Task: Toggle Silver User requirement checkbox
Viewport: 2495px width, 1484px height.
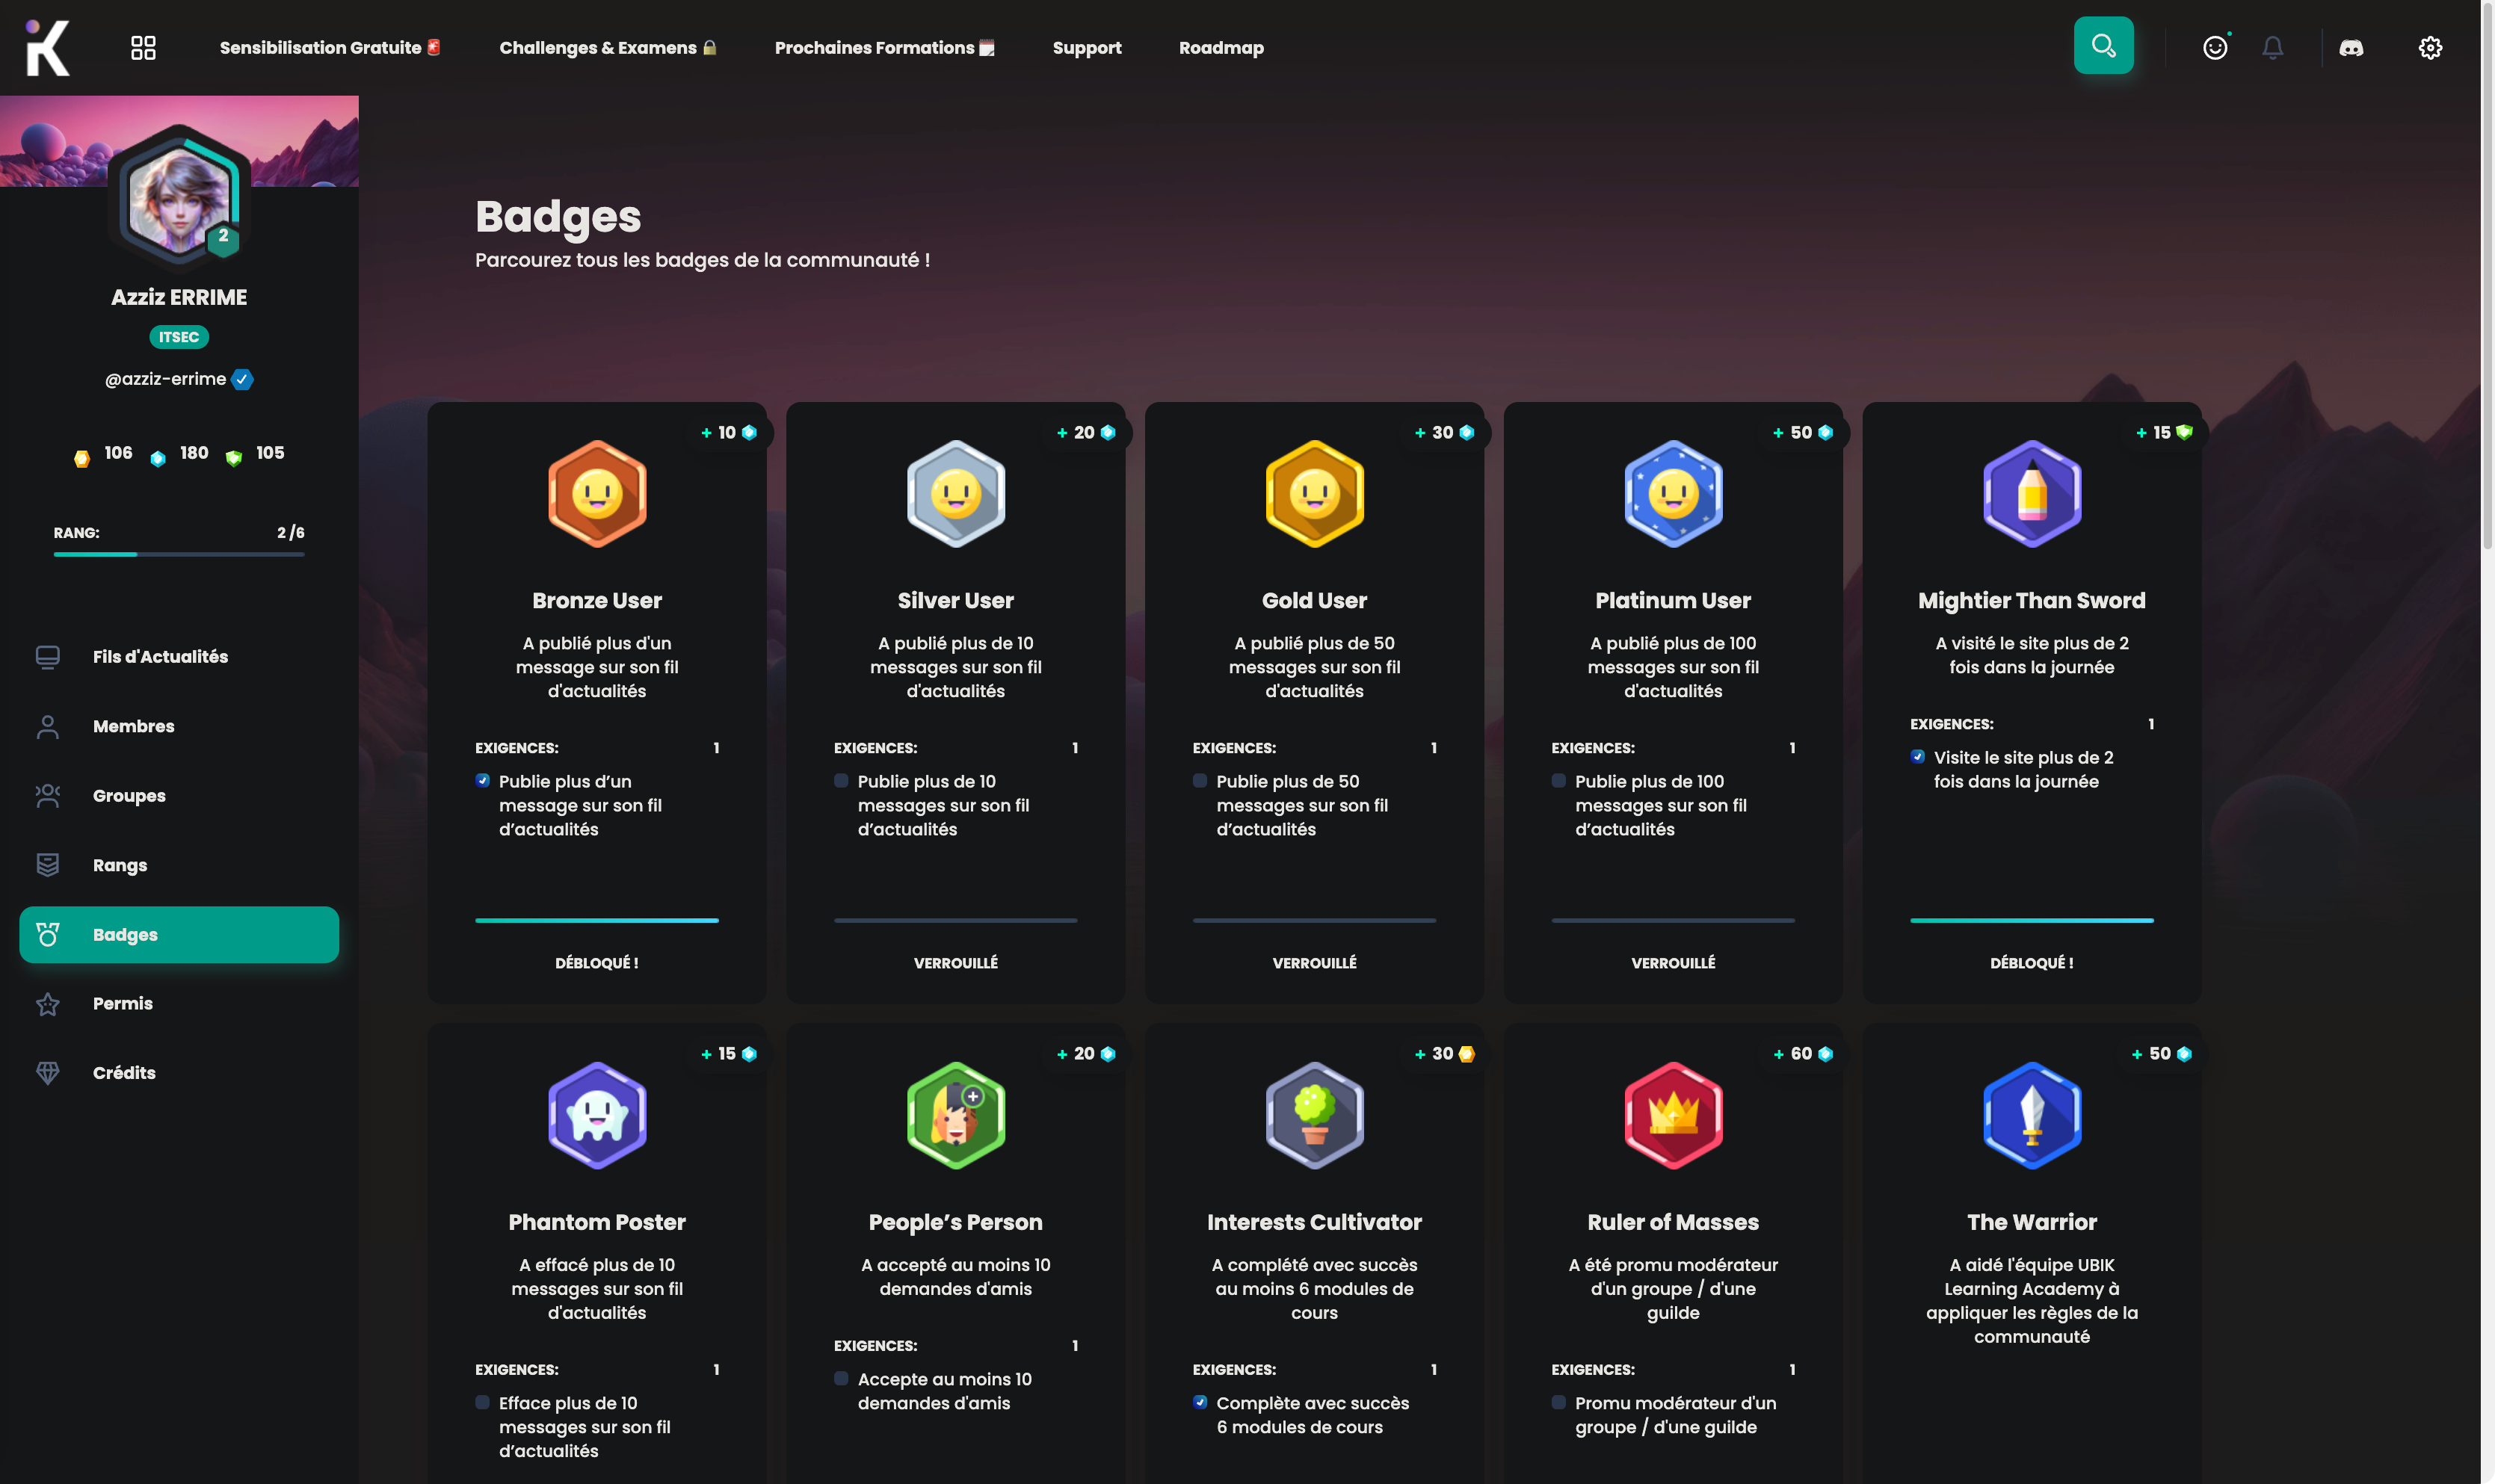Action: (841, 780)
